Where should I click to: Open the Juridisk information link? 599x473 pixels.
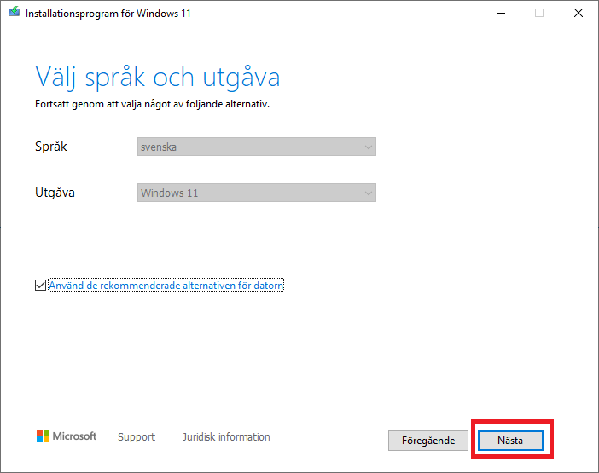coord(226,437)
